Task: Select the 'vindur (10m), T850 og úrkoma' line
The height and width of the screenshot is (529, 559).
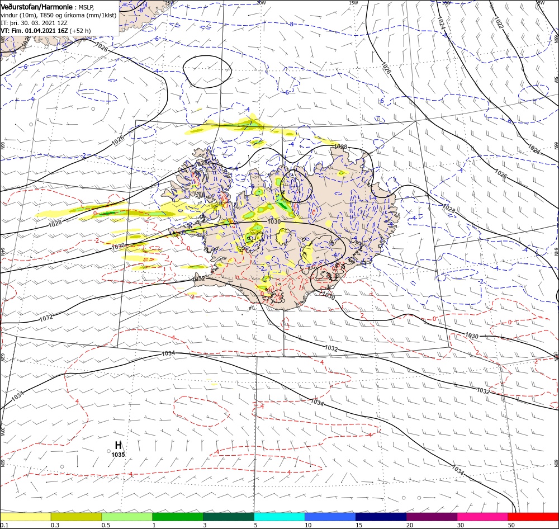Action: point(59,15)
